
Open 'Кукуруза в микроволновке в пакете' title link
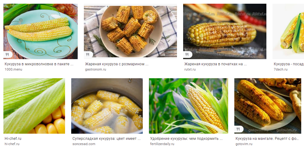click(39, 64)
